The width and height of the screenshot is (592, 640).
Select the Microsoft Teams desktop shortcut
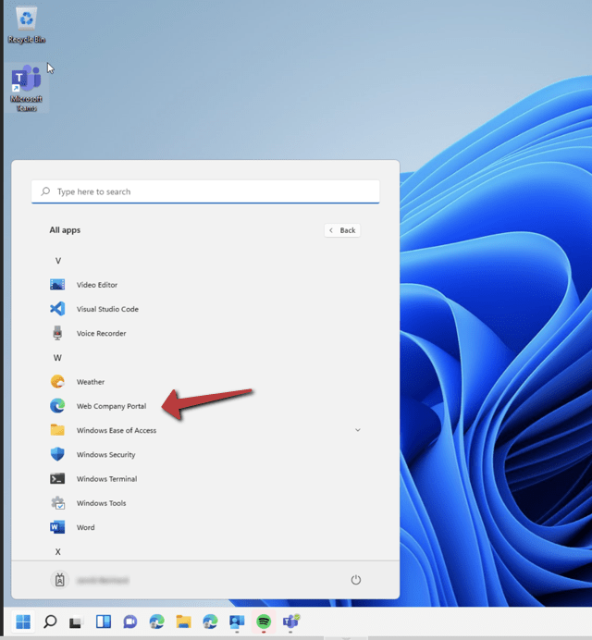click(27, 89)
